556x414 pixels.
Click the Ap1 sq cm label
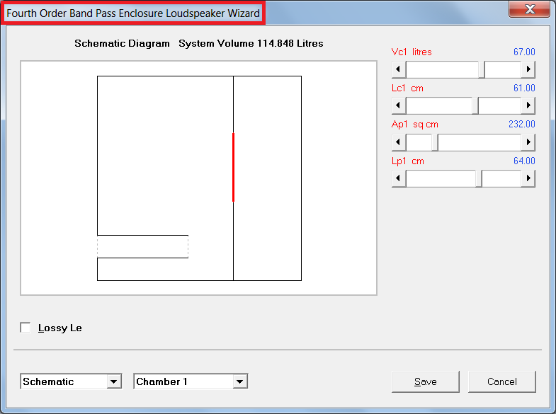(415, 125)
